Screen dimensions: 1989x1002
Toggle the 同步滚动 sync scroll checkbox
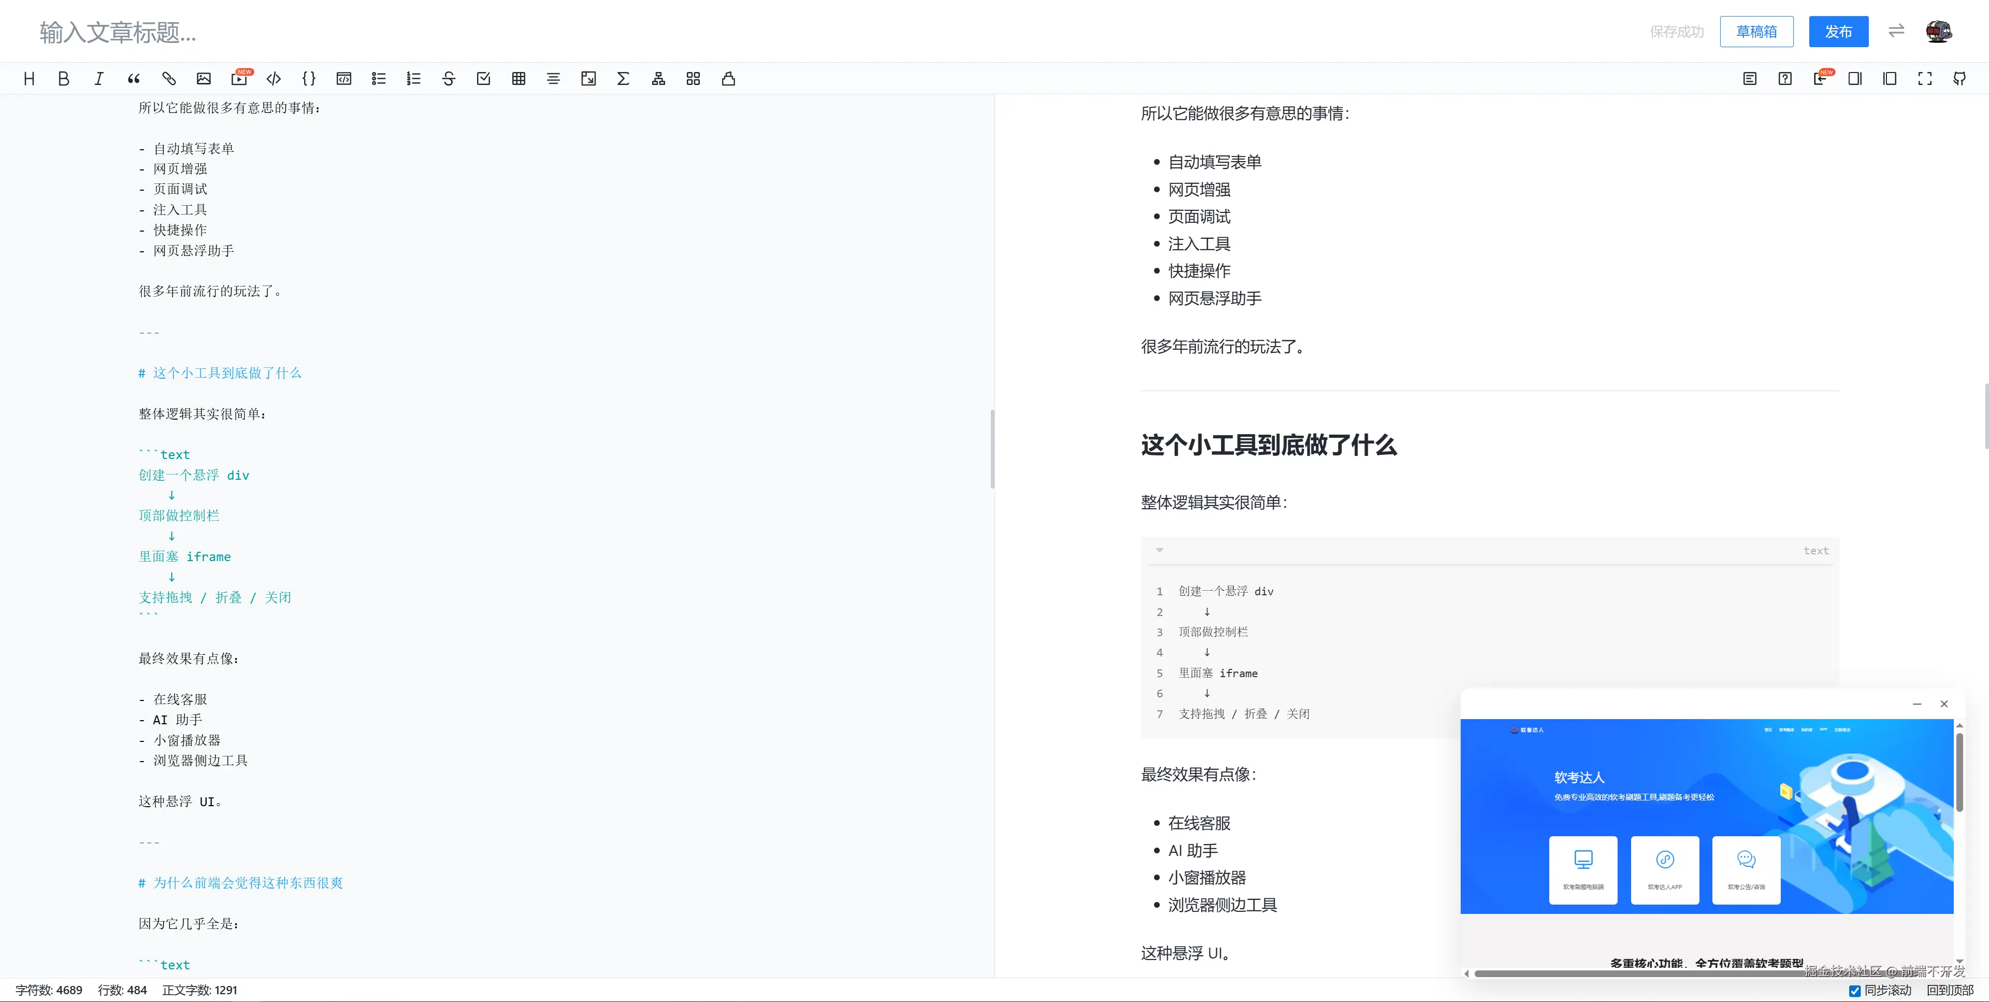click(1855, 991)
